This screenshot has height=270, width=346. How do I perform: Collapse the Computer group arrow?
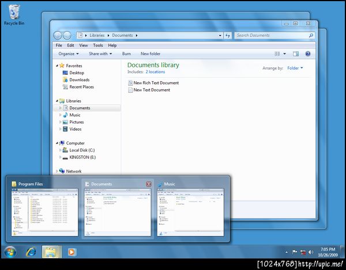click(x=57, y=143)
